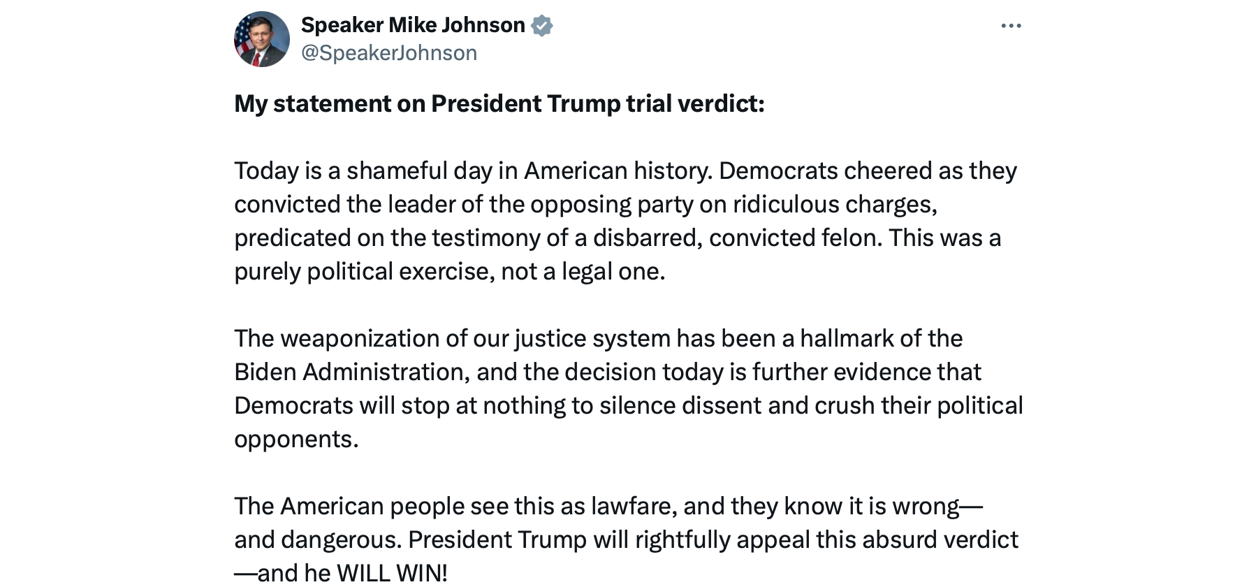Viewport: 1256px width, 587px height.
Task: Click 'purely political exercise, not a legal one'
Action: coord(449,271)
